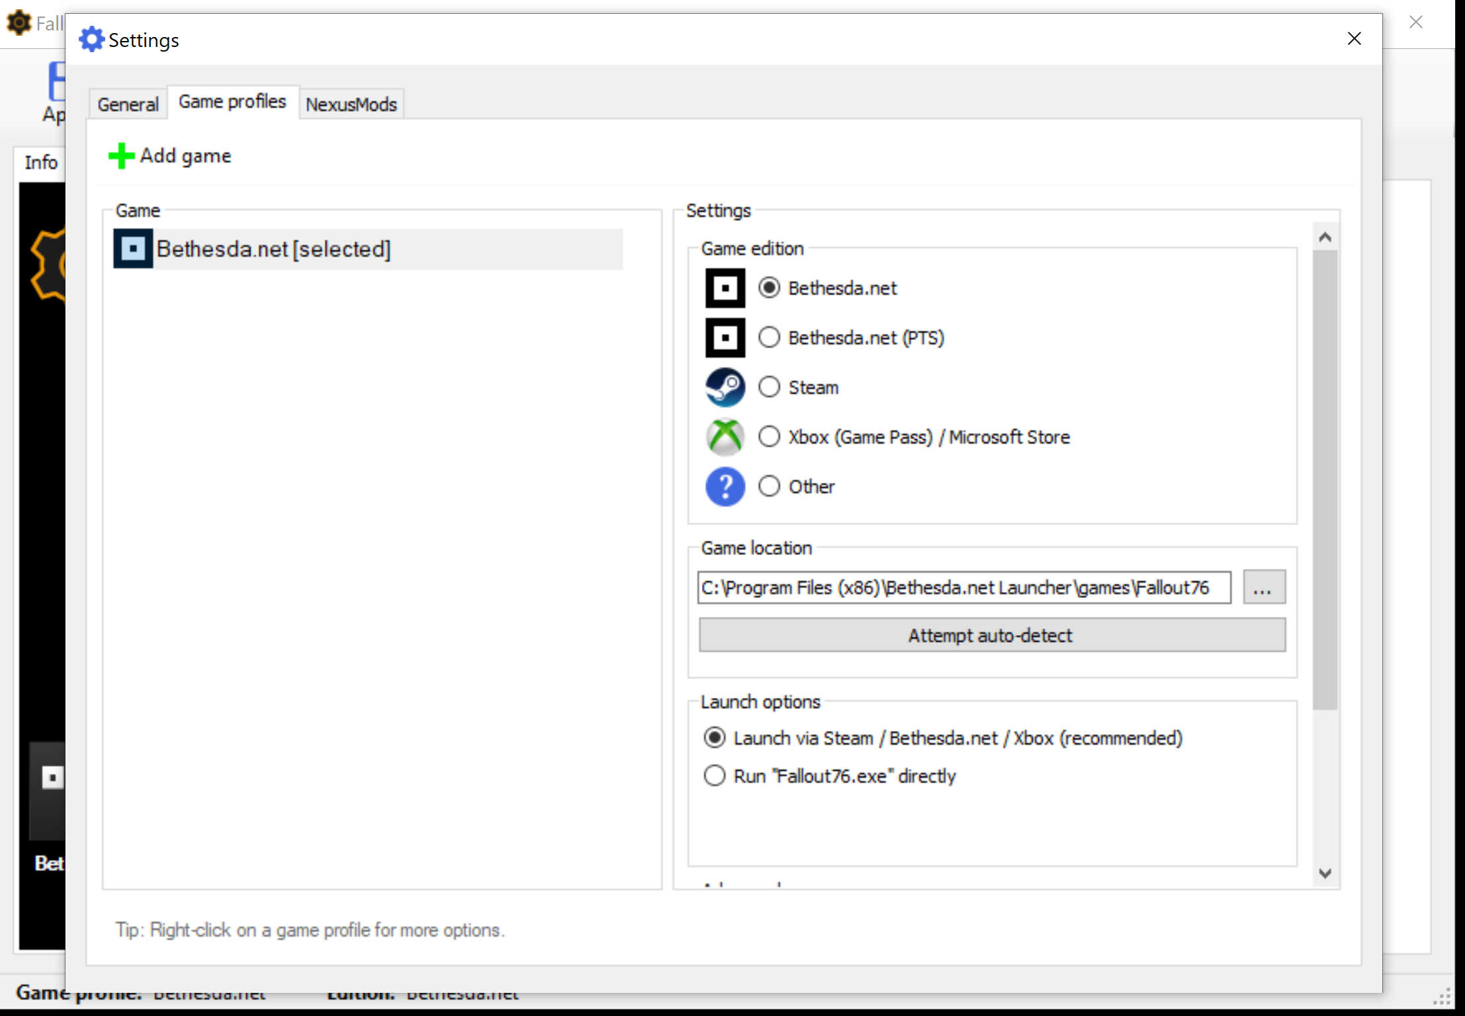
Task: Click the 'Launch options' group label
Action: click(760, 702)
